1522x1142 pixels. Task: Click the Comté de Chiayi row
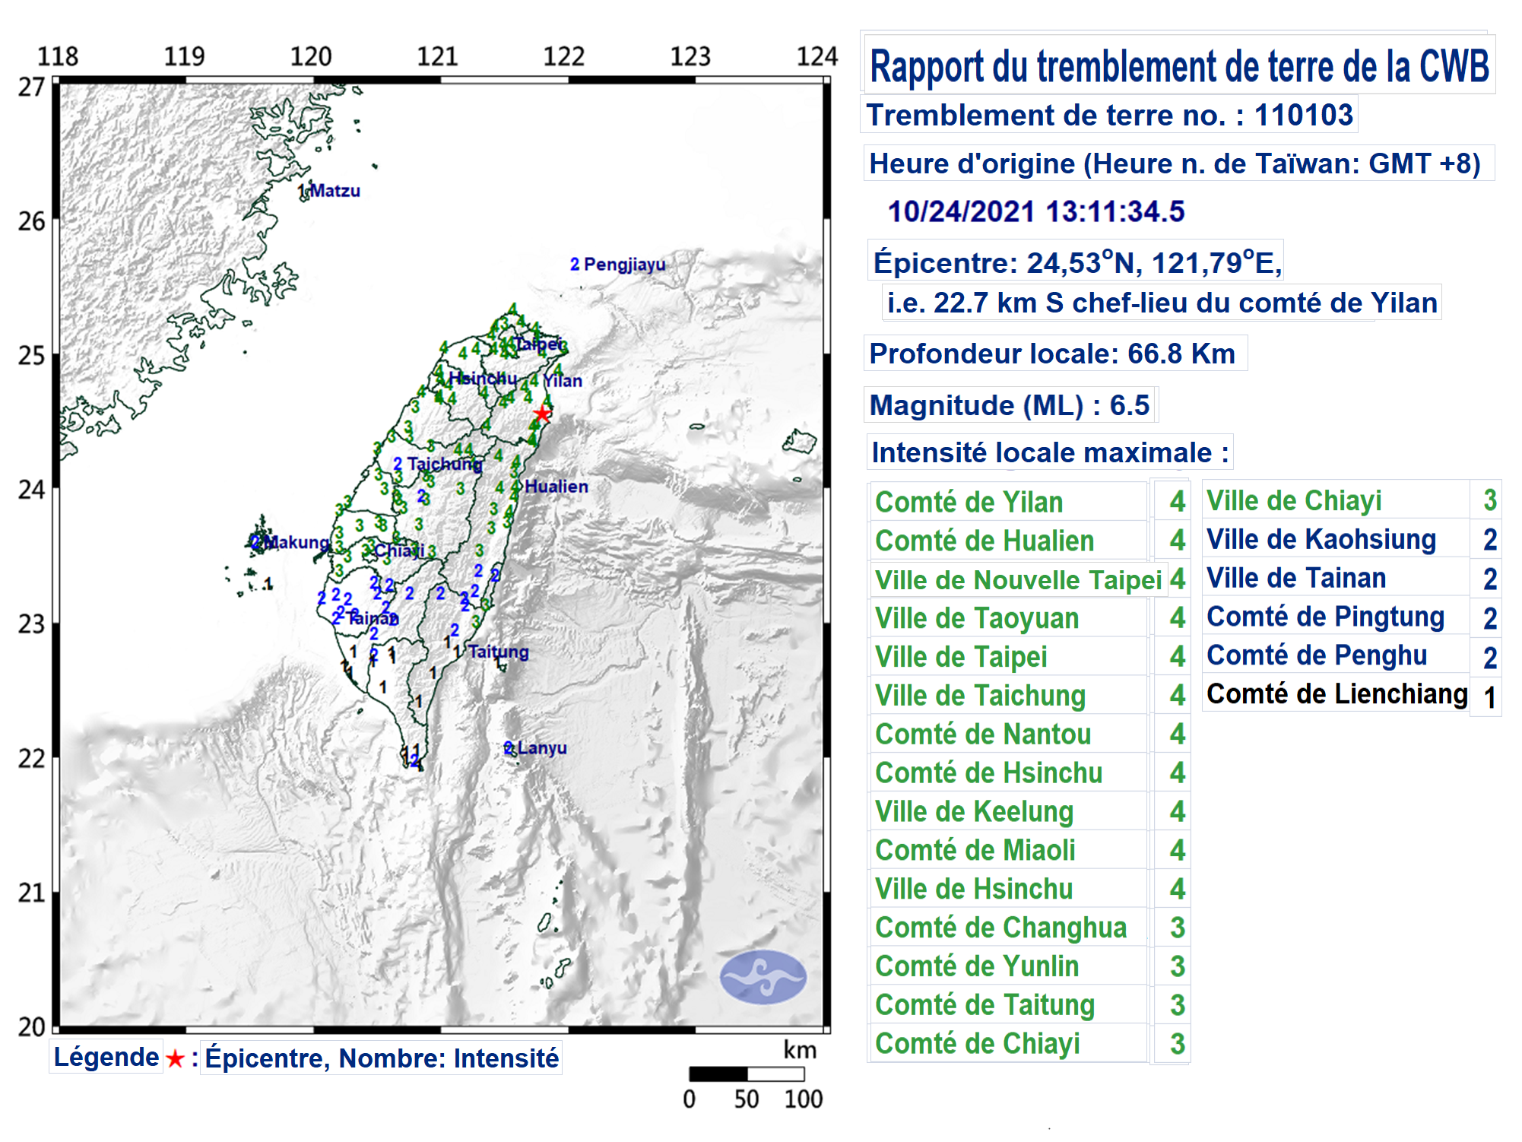[978, 1044]
